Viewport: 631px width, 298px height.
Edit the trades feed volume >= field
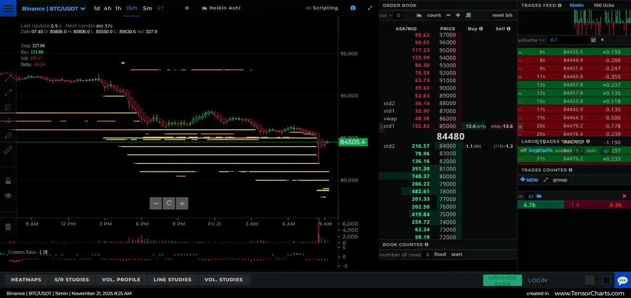point(567,40)
